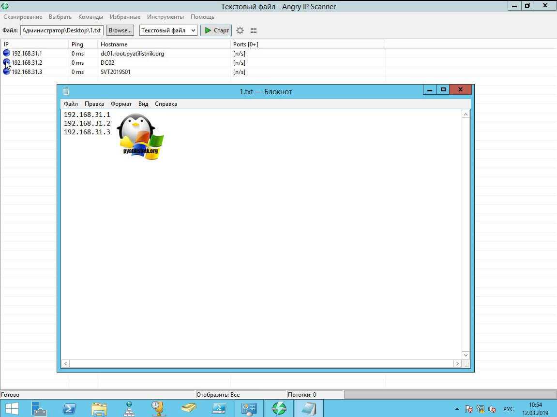The image size is (557, 417).
Task: Click Notepad horizontal scrollbar right arrow
Action: coord(457,363)
